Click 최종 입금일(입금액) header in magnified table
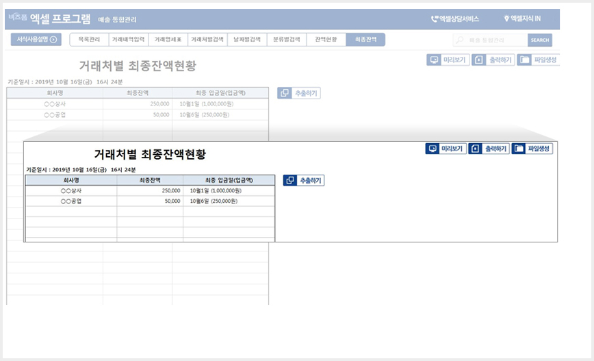This screenshot has width=594, height=361. 229,180
